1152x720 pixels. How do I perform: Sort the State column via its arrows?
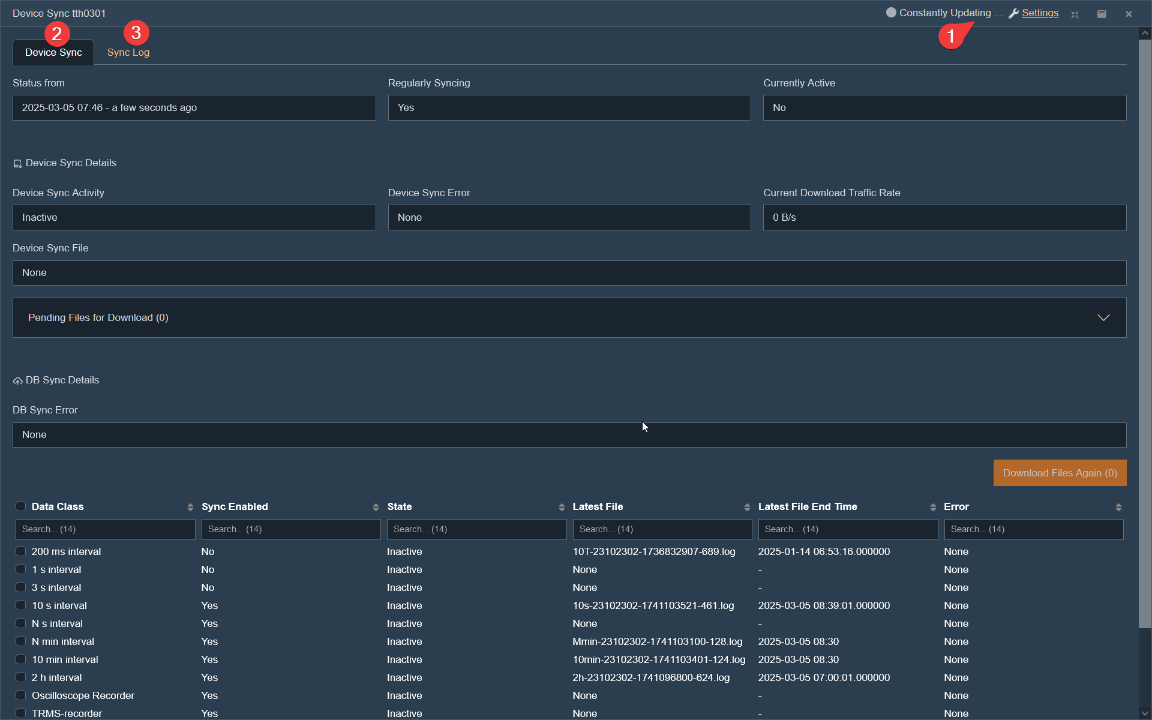(562, 507)
